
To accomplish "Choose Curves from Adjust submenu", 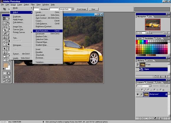I will click(48, 21).
